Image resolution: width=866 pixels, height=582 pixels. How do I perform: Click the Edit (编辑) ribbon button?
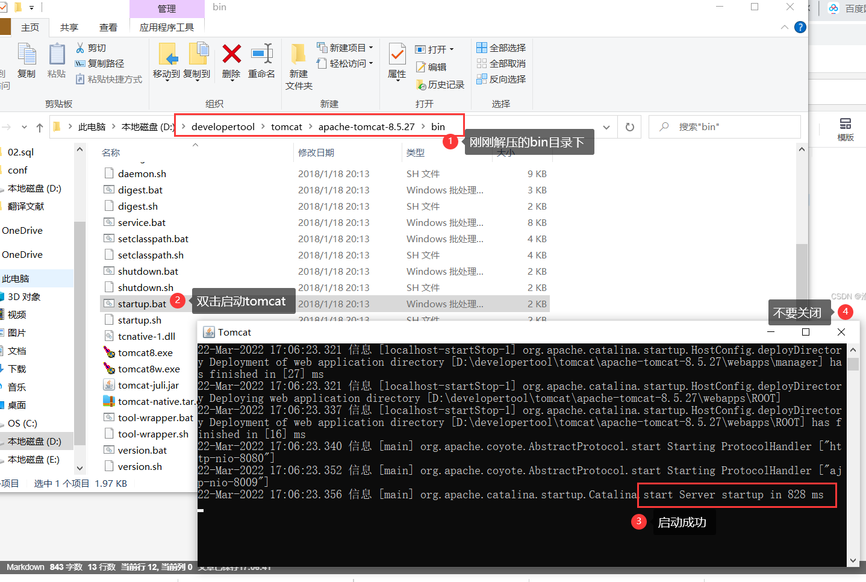click(431, 67)
